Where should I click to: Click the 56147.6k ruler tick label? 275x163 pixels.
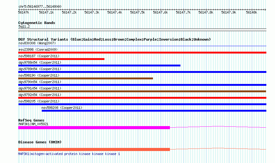point(160,12)
